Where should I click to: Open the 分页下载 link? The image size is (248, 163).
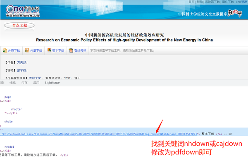point(14,50)
